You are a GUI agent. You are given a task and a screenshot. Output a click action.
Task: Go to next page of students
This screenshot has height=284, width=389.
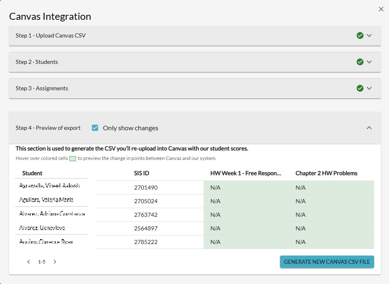(x=55, y=262)
